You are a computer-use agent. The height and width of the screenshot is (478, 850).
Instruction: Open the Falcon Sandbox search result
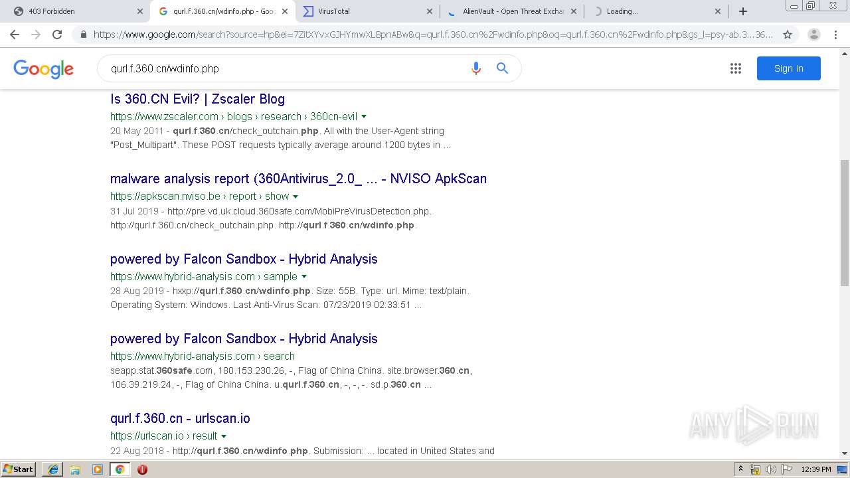(244, 339)
